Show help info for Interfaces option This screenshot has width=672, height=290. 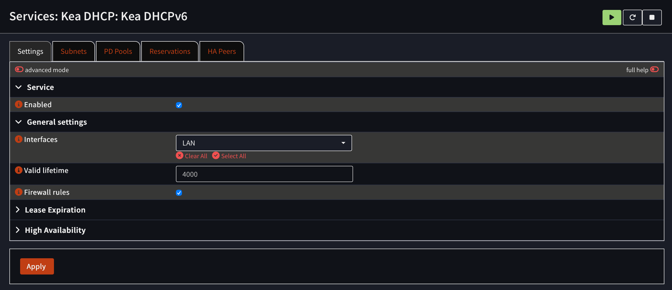click(x=19, y=139)
